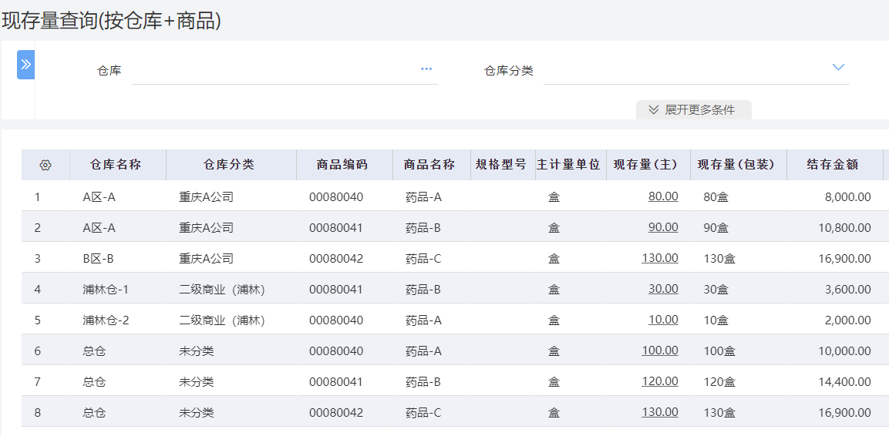Image resolution: width=889 pixels, height=436 pixels.
Task: Click the 10.00 quantity link for 浦林仓-2
Action: point(662,320)
